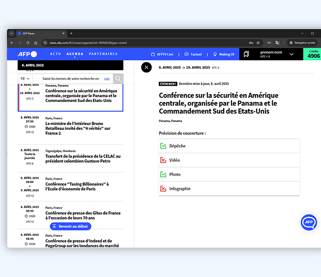321x277 pixels.
Task: Click the Vidéo coverage cross icon
Action: pos(163,160)
